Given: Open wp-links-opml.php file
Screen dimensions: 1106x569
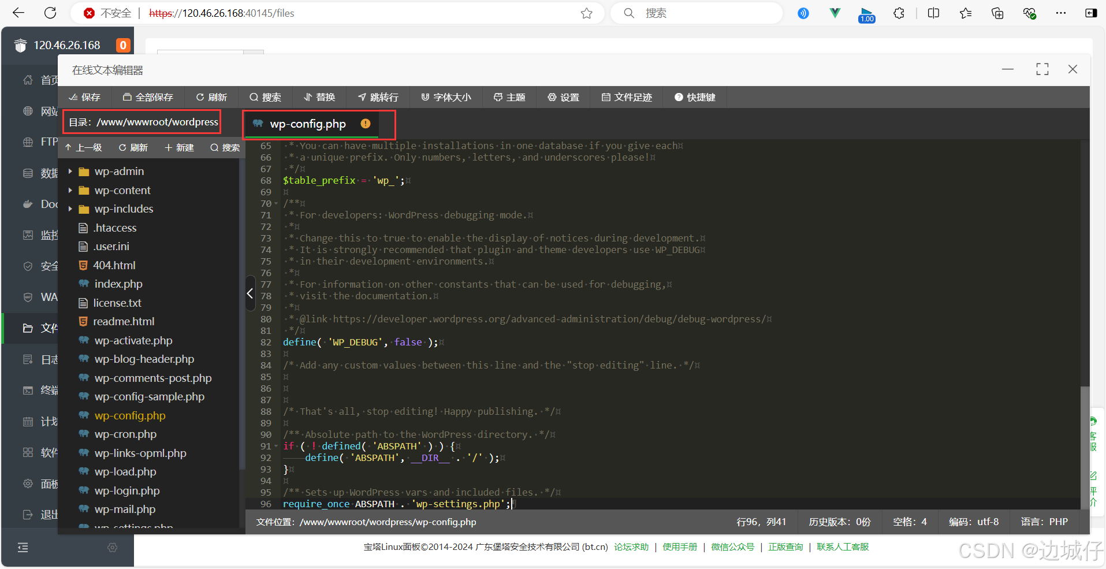Looking at the screenshot, I should click(140, 453).
